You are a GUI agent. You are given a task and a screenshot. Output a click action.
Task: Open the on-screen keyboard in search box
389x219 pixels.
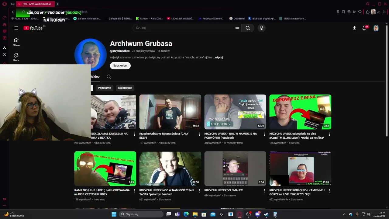click(x=237, y=28)
